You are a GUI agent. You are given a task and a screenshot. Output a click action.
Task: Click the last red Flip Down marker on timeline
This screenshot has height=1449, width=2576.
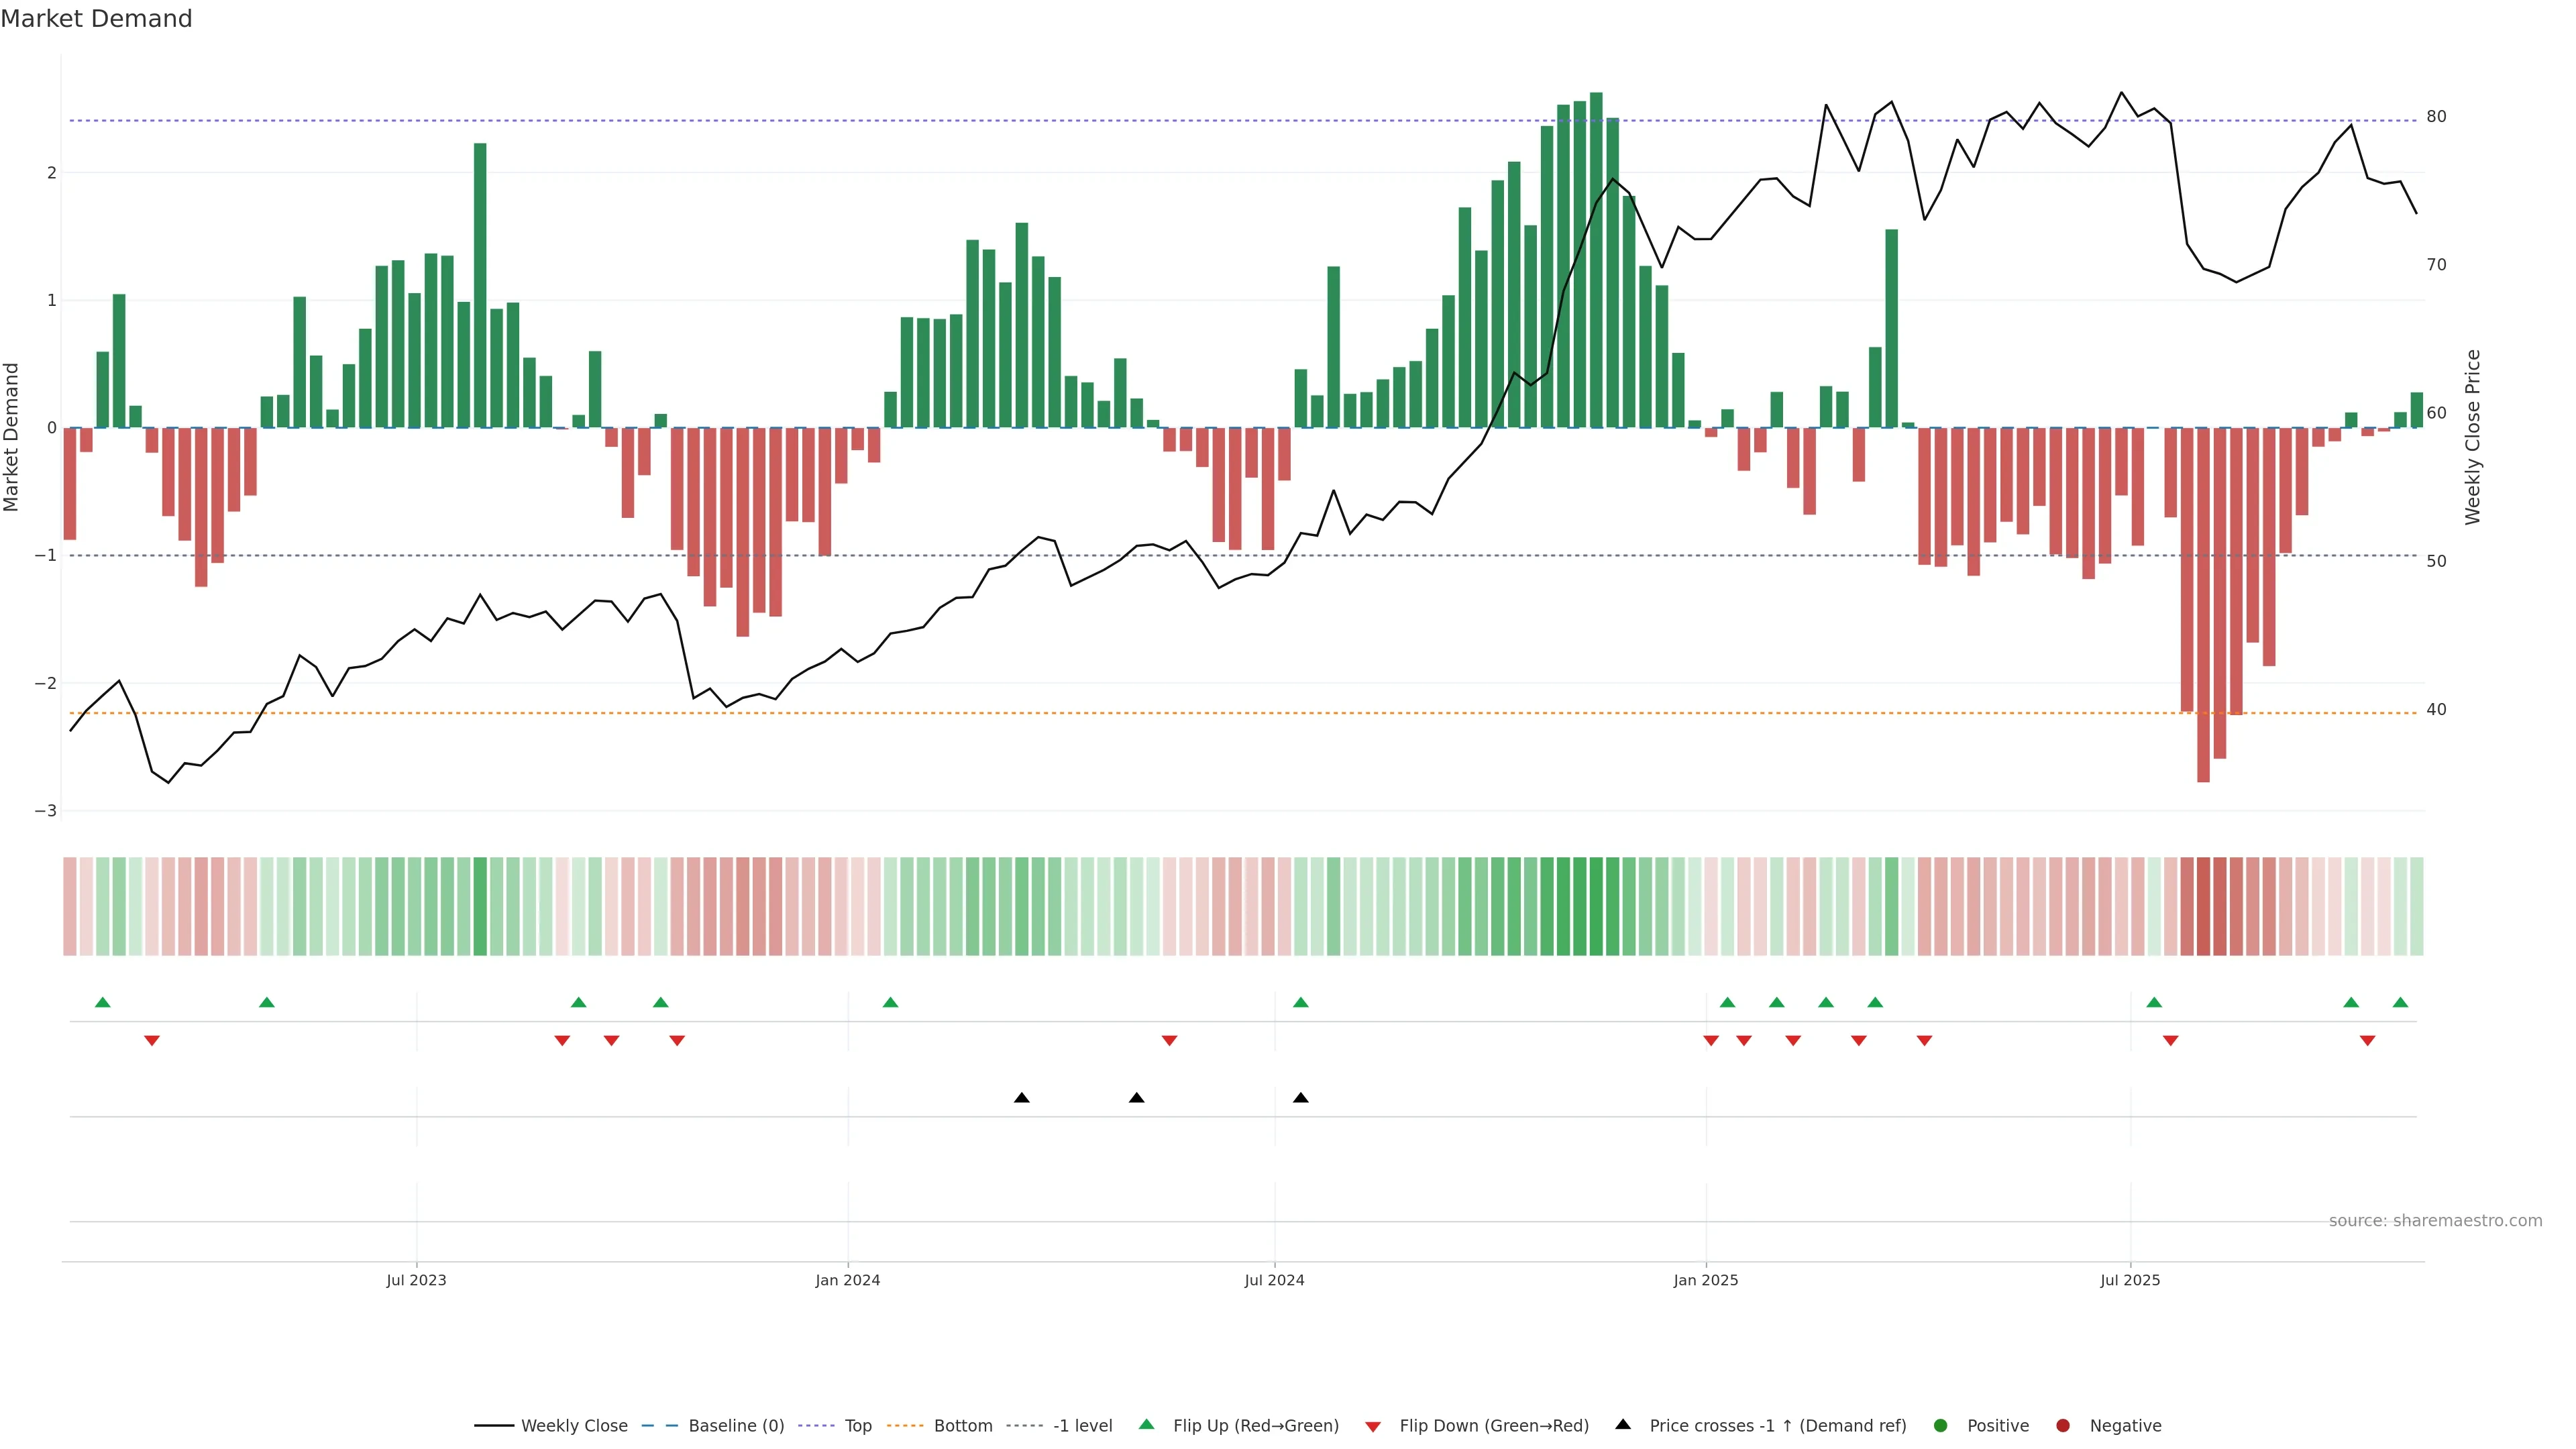coord(2367,1041)
